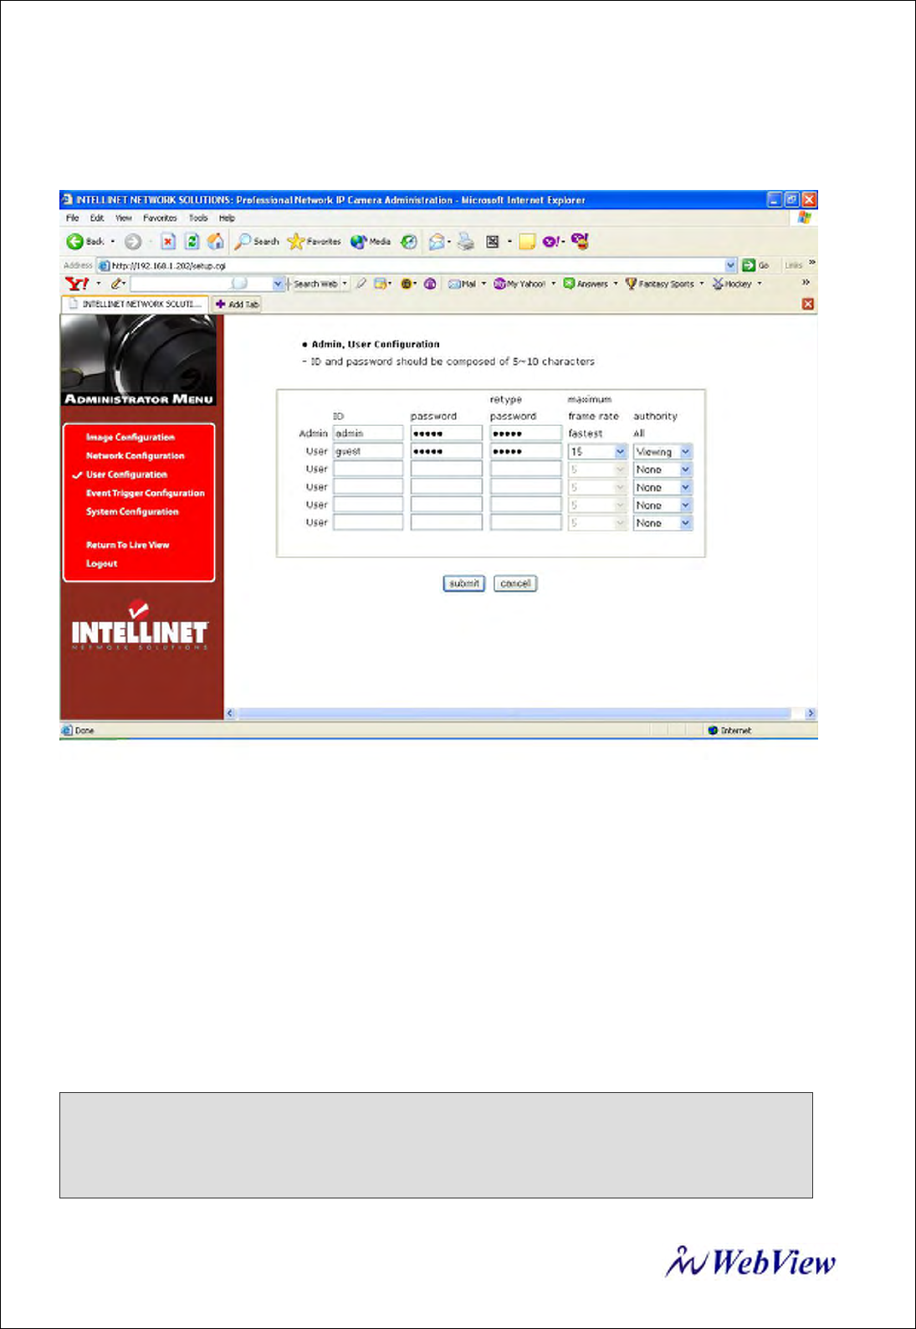Click the address bar URL field
This screenshot has width=916, height=1329.
point(417,265)
